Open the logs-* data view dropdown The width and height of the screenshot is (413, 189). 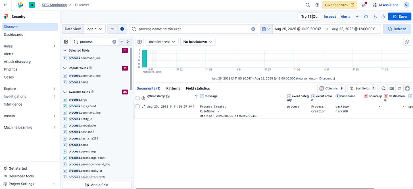click(95, 29)
